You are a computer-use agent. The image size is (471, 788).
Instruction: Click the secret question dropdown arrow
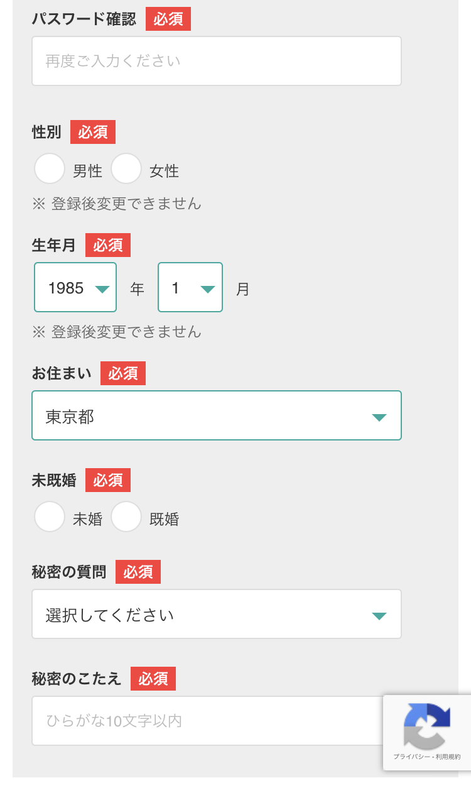[379, 616]
